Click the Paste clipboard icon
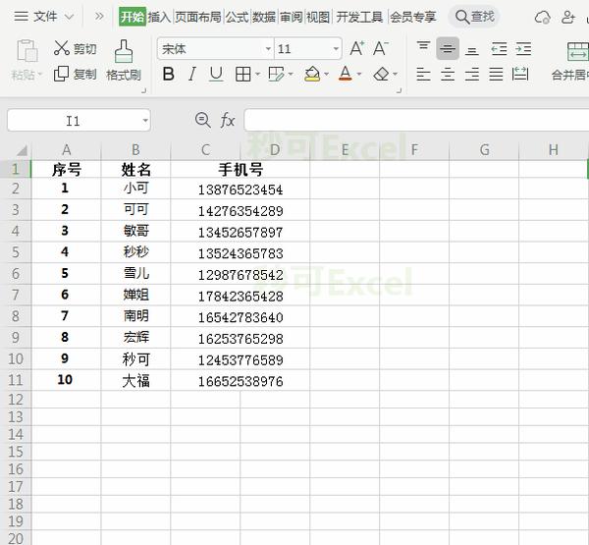 click(x=27, y=50)
